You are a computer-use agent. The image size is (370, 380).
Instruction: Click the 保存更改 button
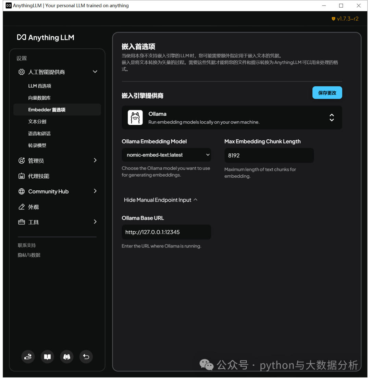[x=327, y=92]
